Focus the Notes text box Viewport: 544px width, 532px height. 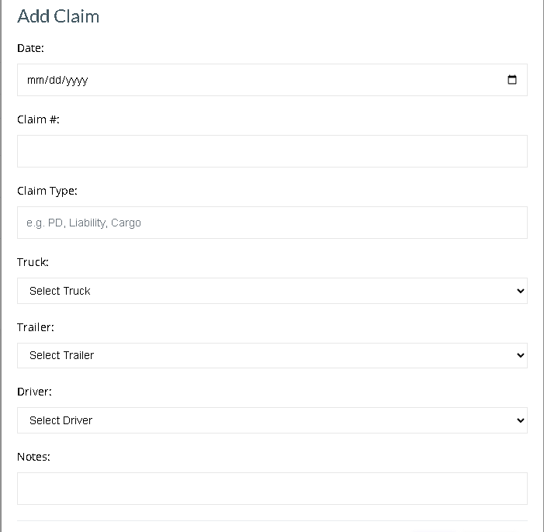click(272, 489)
